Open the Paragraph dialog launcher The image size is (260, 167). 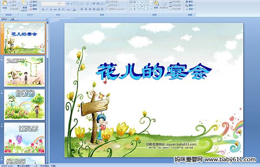tap(126, 14)
